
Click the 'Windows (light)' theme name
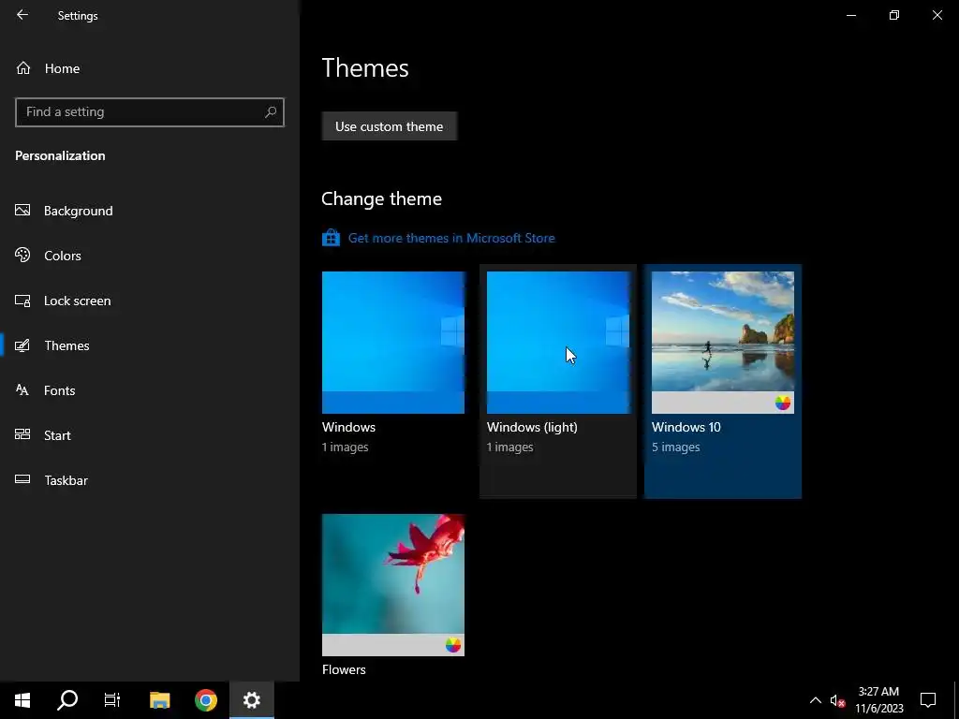click(x=532, y=427)
